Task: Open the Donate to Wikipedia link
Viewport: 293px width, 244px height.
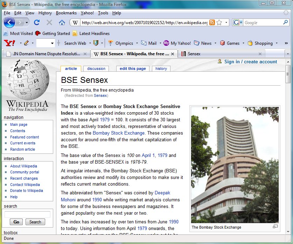Action: tap(27, 191)
